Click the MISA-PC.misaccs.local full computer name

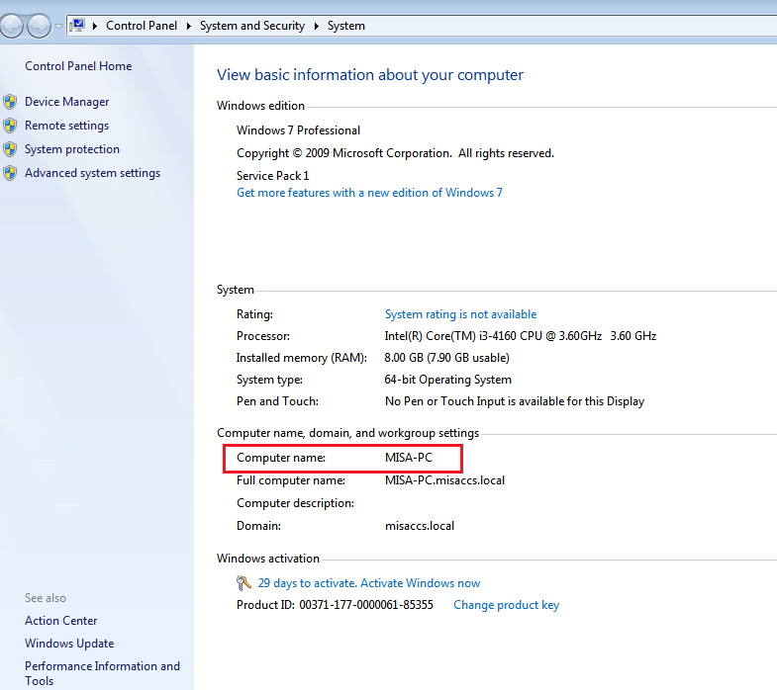(445, 480)
